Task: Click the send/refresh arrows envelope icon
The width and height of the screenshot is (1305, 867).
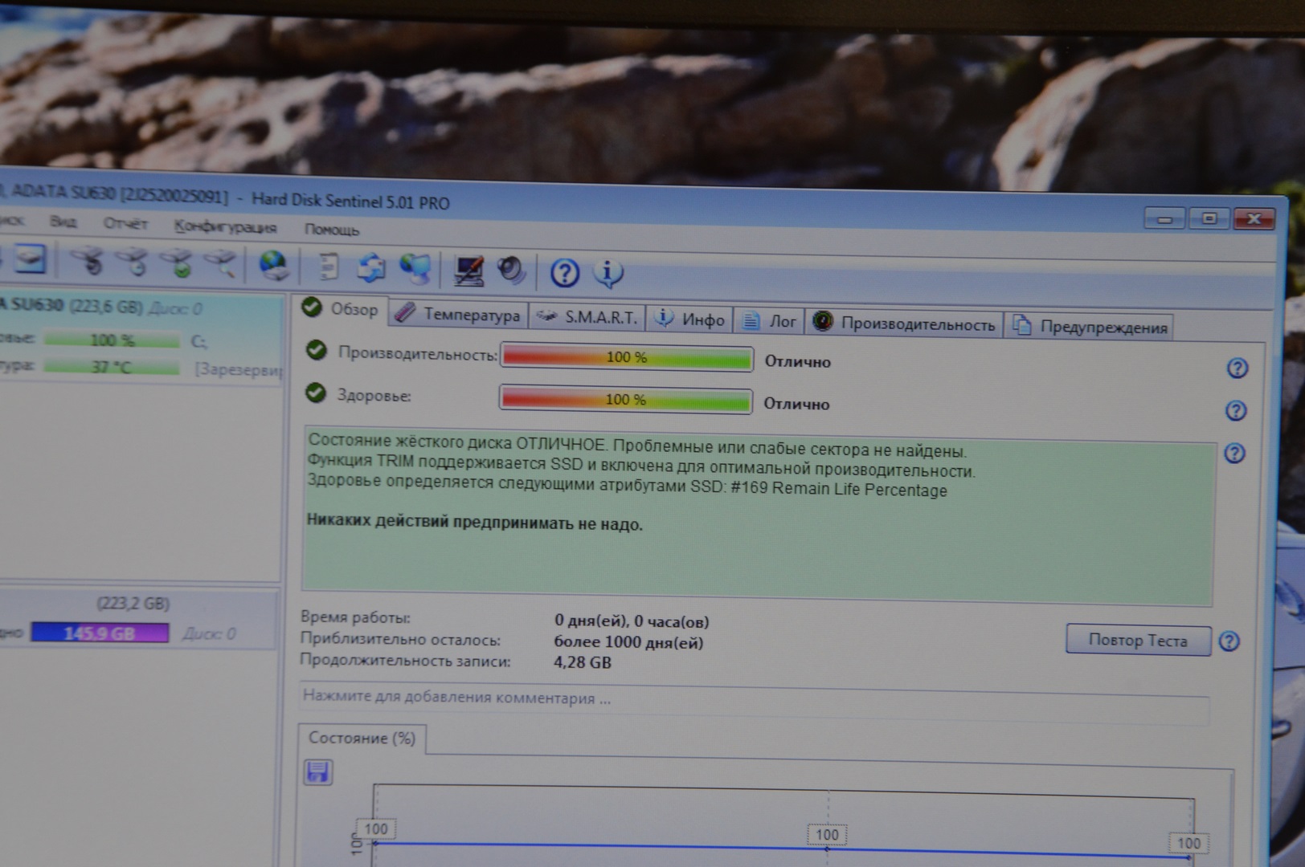Action: pyautogui.click(x=370, y=267)
